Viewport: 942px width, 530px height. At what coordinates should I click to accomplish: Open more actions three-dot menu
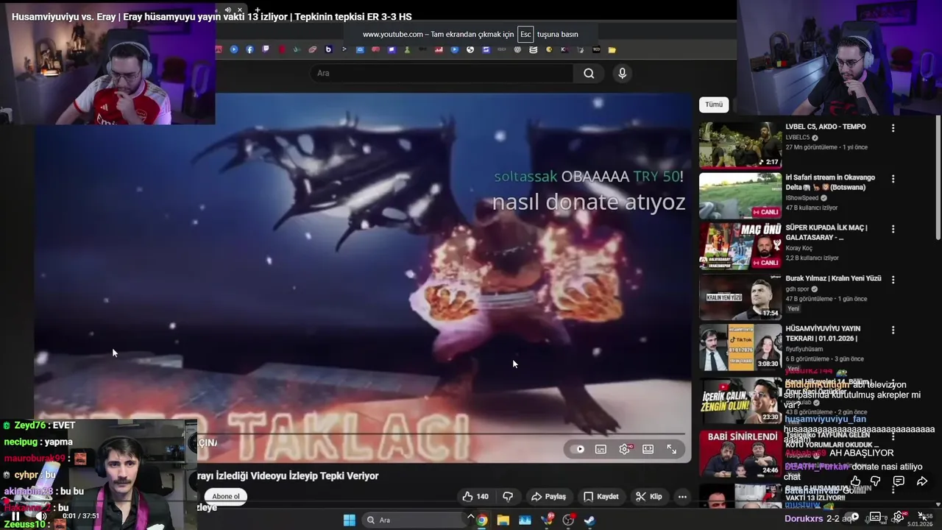coord(682,496)
